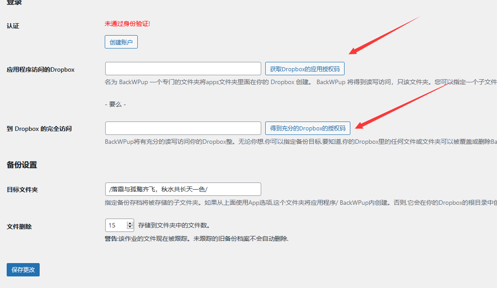Click description starting 指定备份存档将被存储的子文件夹

click(x=301, y=203)
